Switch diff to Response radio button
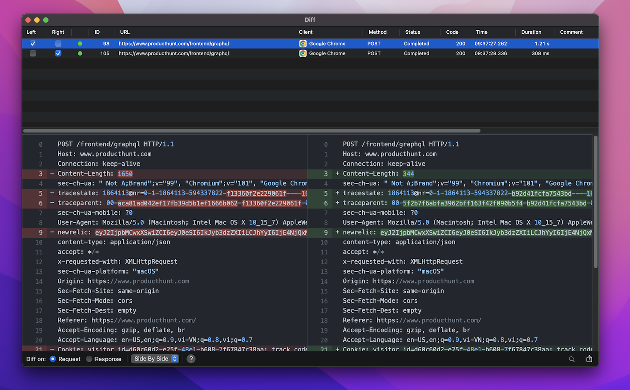630x390 pixels. [89, 359]
